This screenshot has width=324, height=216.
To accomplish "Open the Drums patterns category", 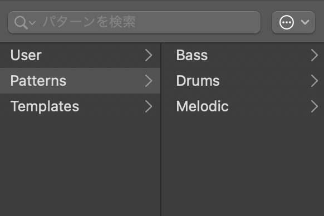I will 243,81.
